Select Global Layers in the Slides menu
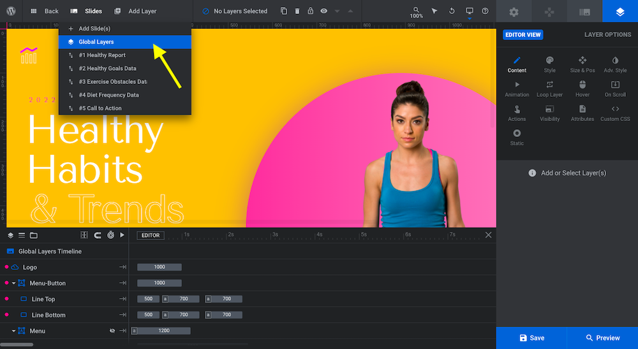The height and width of the screenshot is (349, 638). (125, 42)
